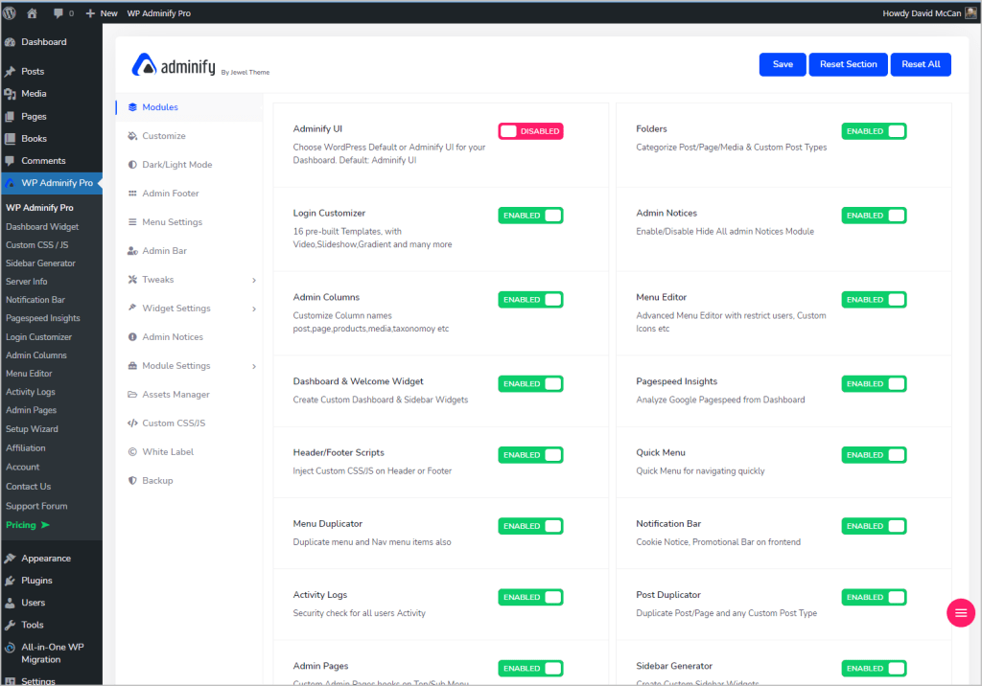982x686 pixels.
Task: Click the Backup shield icon
Action: (x=132, y=481)
